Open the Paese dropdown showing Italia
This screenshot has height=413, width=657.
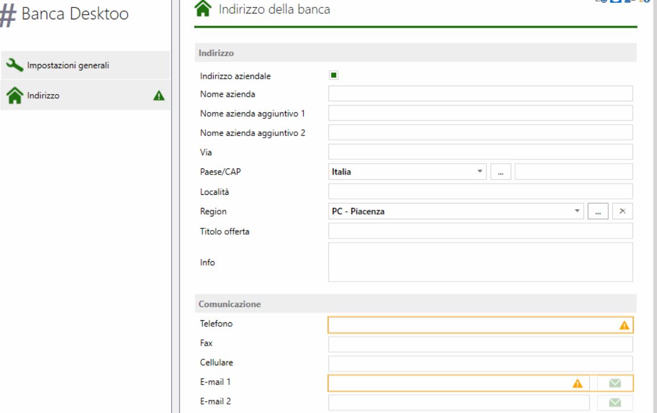click(407, 172)
